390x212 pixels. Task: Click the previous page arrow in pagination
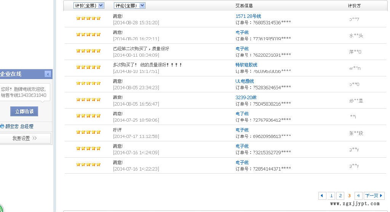322,196
